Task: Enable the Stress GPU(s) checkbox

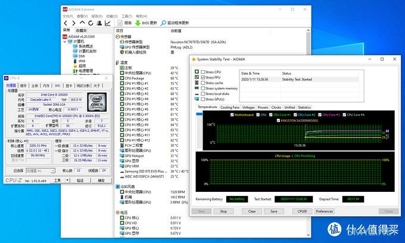Action: (202, 99)
